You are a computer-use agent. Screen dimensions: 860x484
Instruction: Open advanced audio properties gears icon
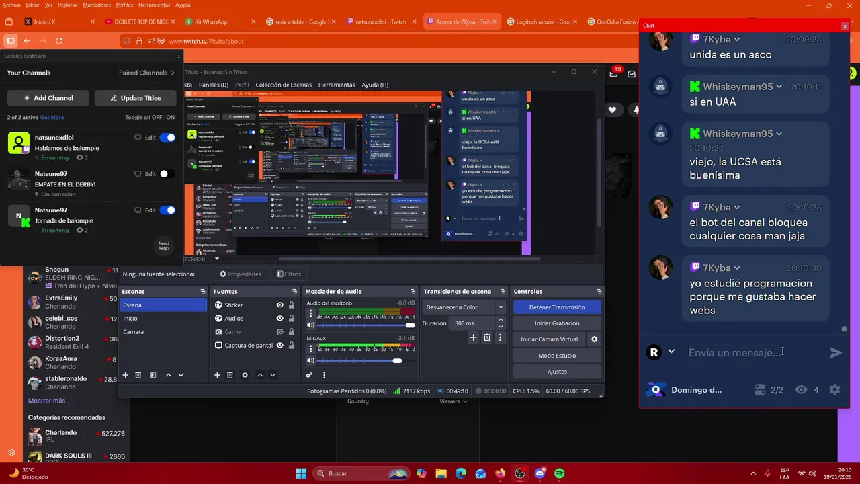309,375
